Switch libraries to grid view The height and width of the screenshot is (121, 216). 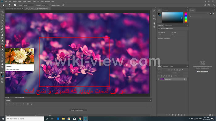click(x=211, y=14)
